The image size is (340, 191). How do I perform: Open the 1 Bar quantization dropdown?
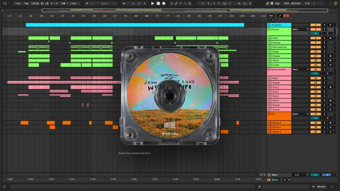(75, 3)
